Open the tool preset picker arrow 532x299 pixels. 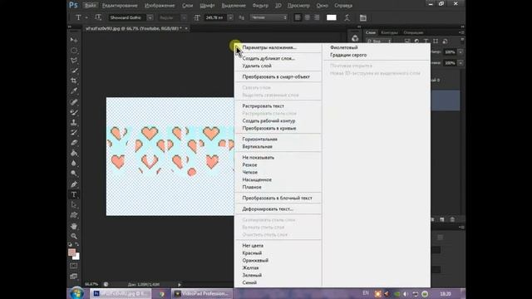86,17
